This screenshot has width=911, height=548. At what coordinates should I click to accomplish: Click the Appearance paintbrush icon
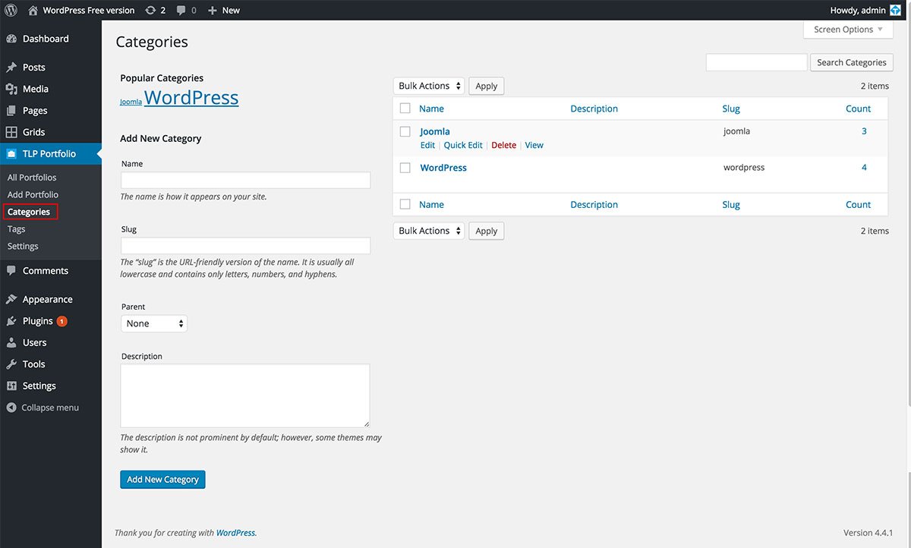11,299
